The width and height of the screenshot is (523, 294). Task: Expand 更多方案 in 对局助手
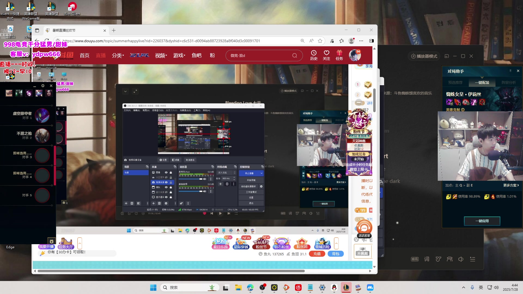511,185
